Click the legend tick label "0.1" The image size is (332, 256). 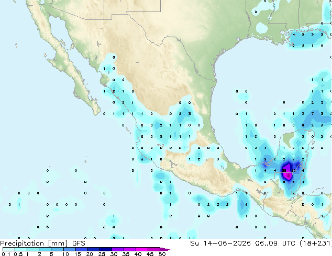coord(6,254)
